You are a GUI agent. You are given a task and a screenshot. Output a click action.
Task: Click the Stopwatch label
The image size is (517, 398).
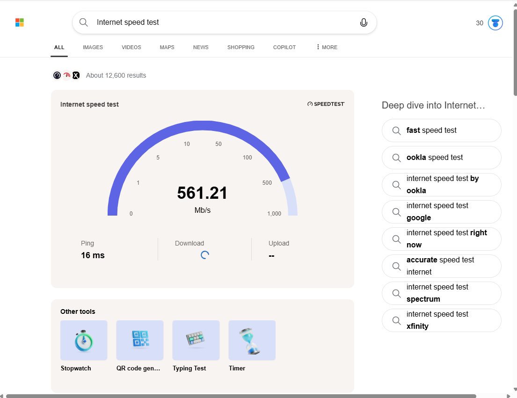tap(76, 369)
